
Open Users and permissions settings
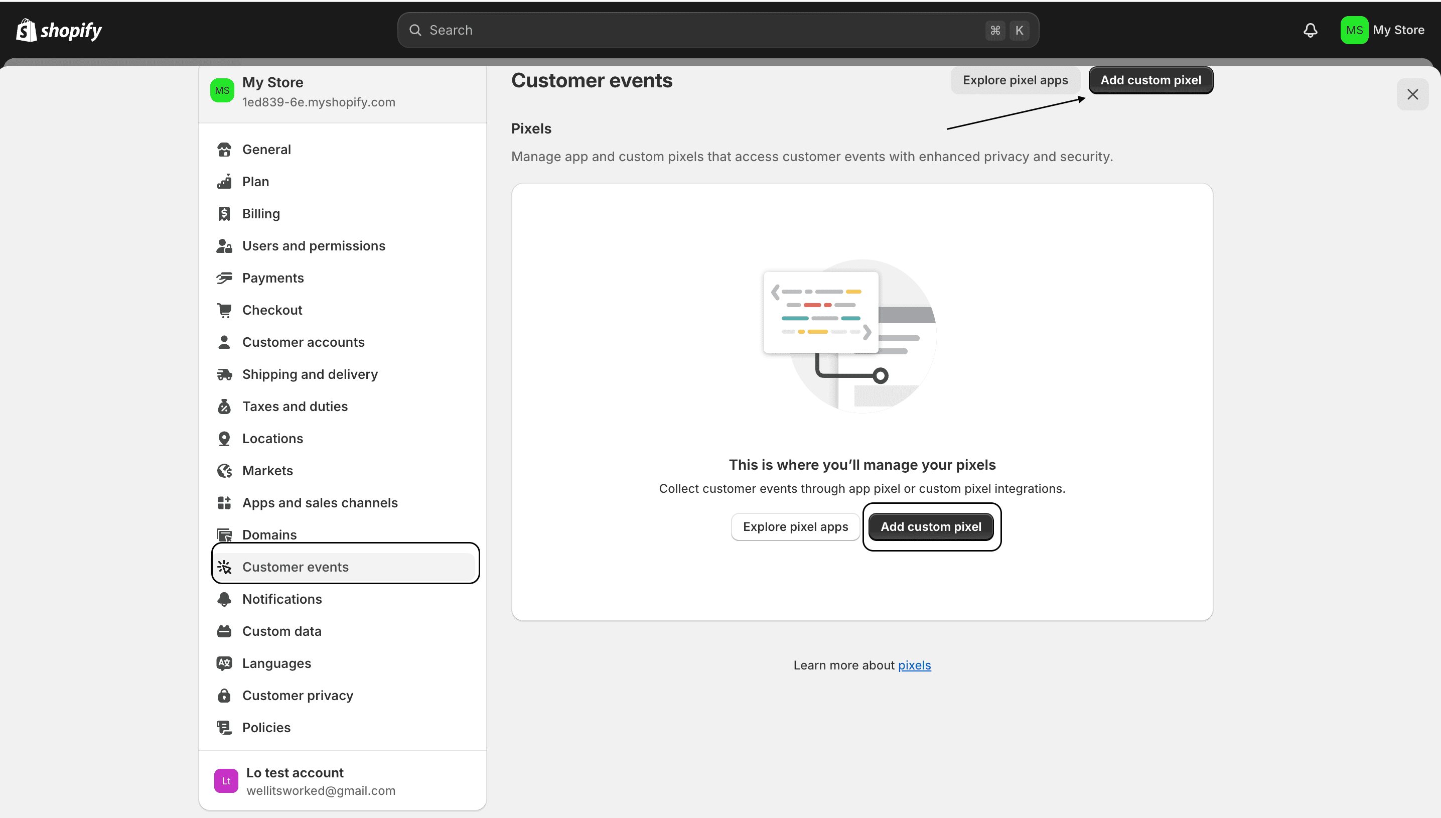click(x=314, y=246)
